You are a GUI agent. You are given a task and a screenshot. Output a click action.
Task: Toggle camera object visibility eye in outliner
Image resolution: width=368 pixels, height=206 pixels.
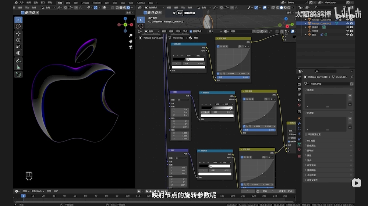[348, 27]
